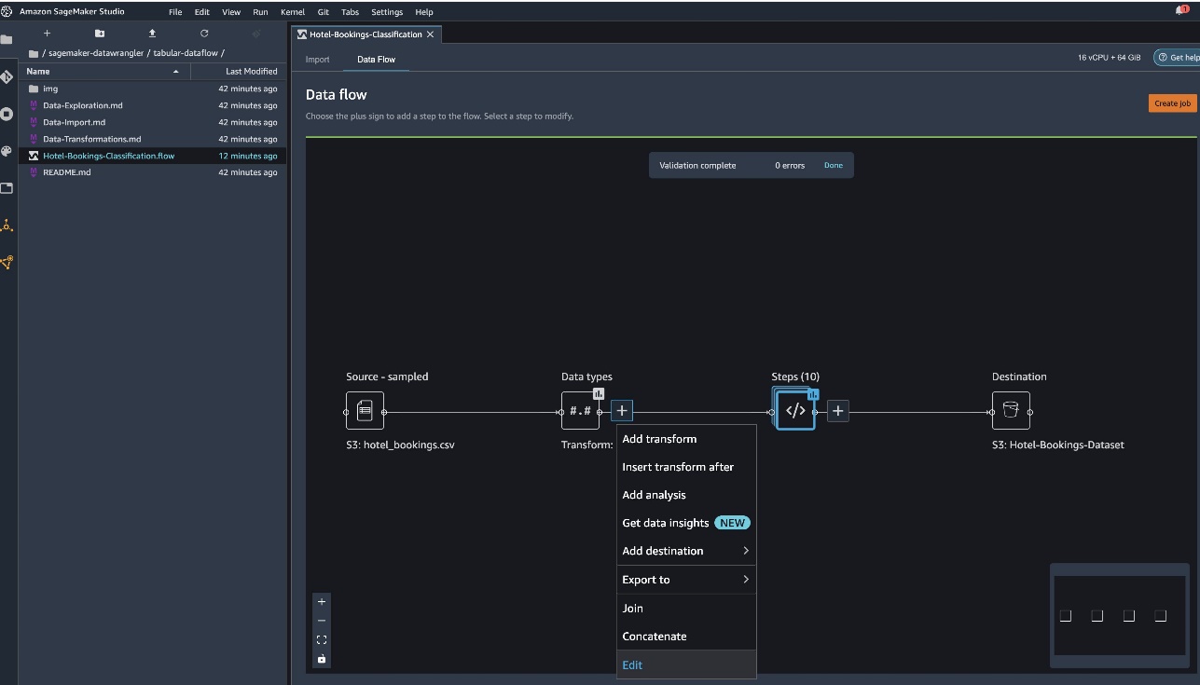
Task: Click sagemaker-datawrangler in breadcrumb path
Action: click(x=98, y=53)
